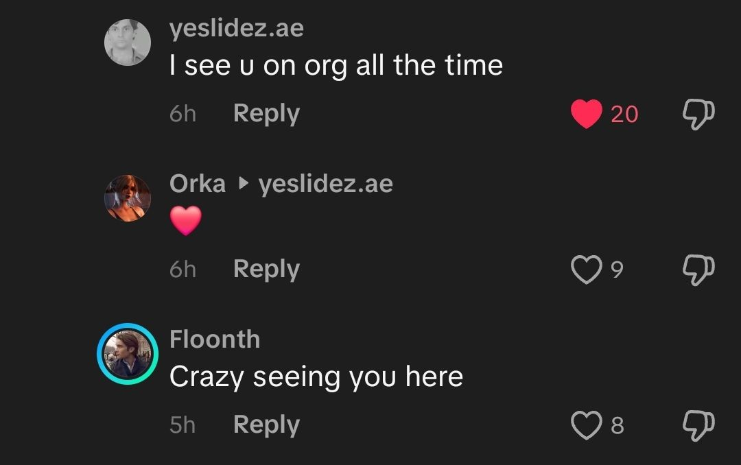
Task: Toggle the dislike on Floonth's comment
Action: (x=697, y=425)
